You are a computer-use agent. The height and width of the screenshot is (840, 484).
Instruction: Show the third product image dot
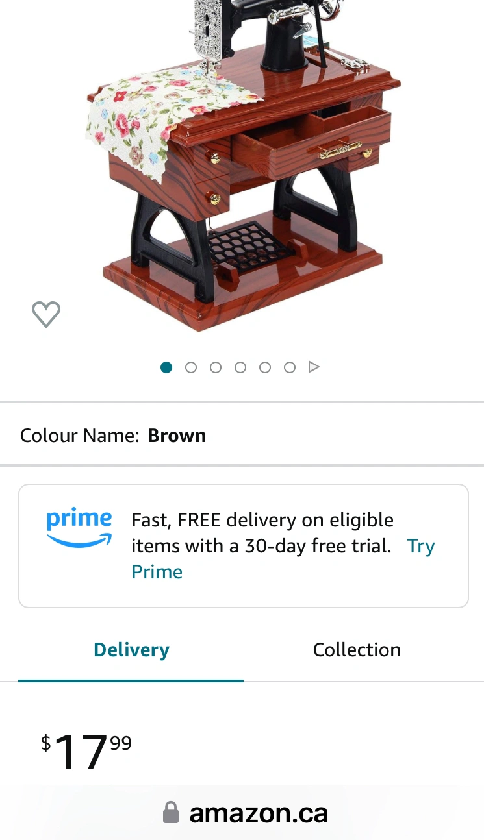click(216, 367)
